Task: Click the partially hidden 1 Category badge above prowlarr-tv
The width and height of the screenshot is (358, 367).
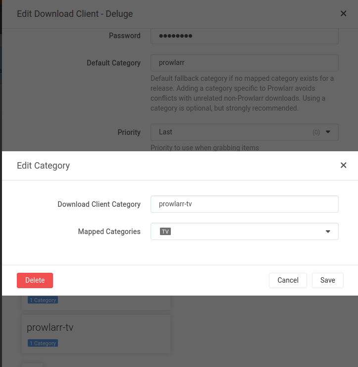Action: point(43,300)
